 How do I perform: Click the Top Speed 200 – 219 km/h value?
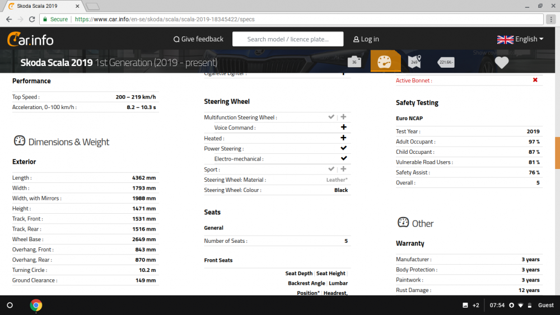point(136,97)
